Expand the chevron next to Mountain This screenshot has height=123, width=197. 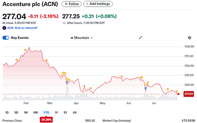[91, 38]
